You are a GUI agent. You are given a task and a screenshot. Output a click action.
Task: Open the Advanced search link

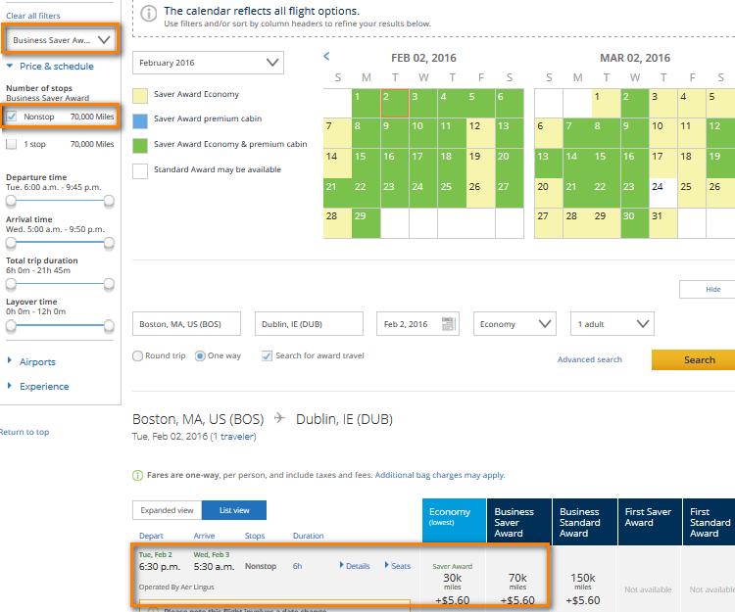589,359
